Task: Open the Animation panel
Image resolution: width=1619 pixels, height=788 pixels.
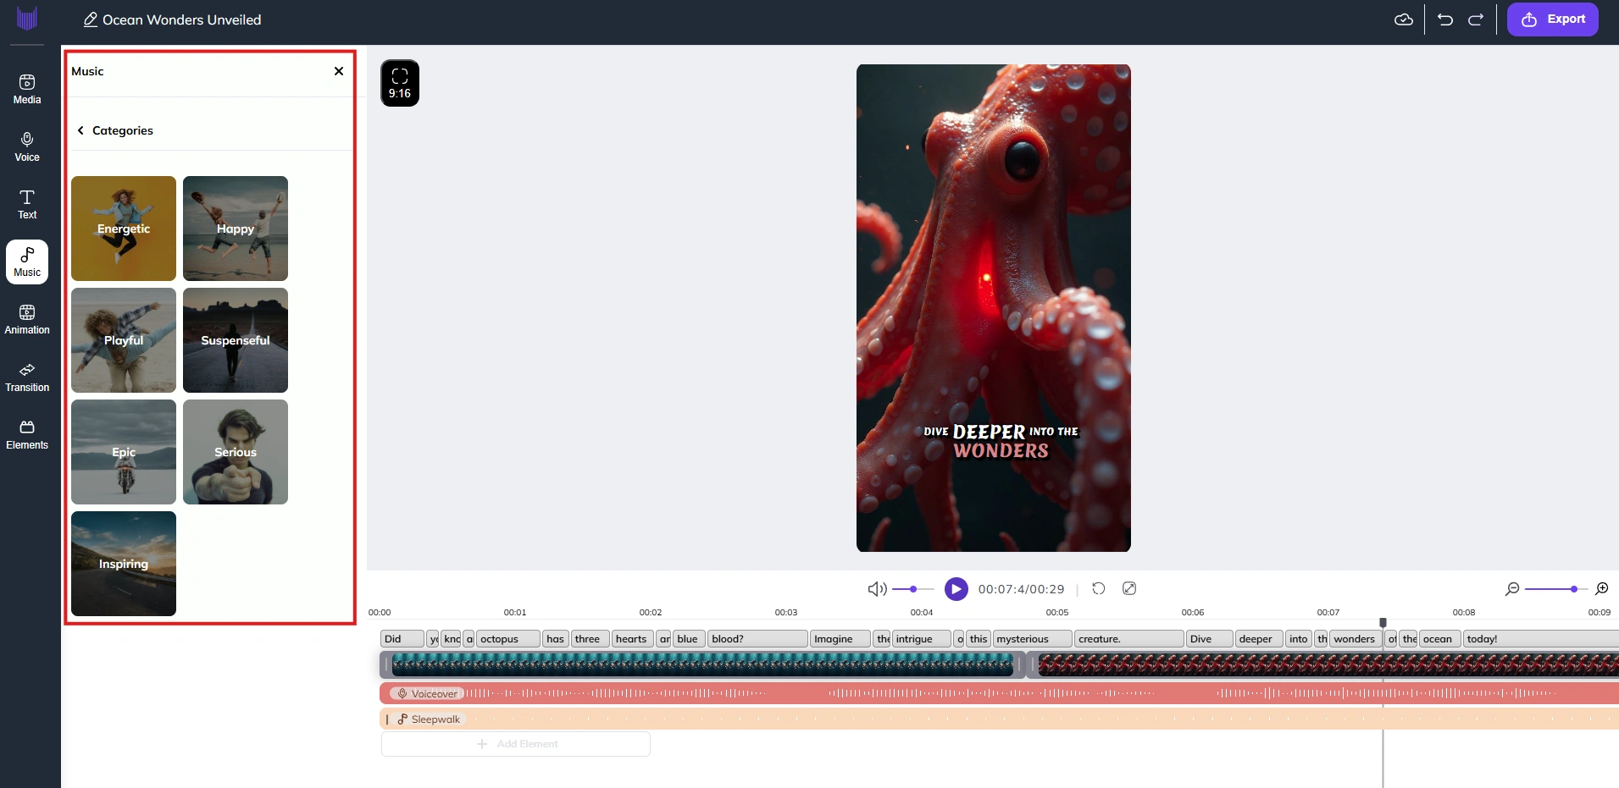Action: [x=27, y=320]
